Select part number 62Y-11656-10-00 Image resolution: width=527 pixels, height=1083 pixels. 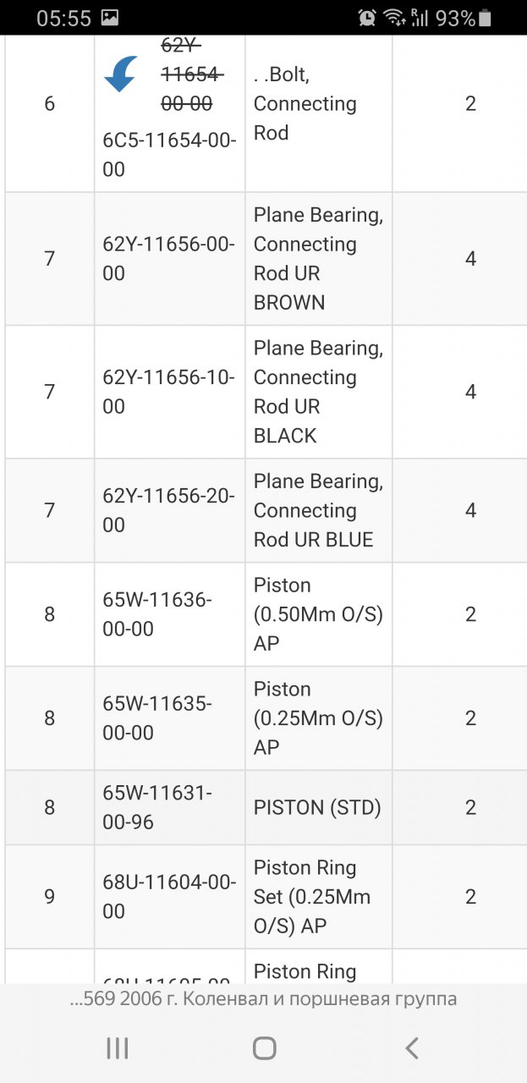169,392
